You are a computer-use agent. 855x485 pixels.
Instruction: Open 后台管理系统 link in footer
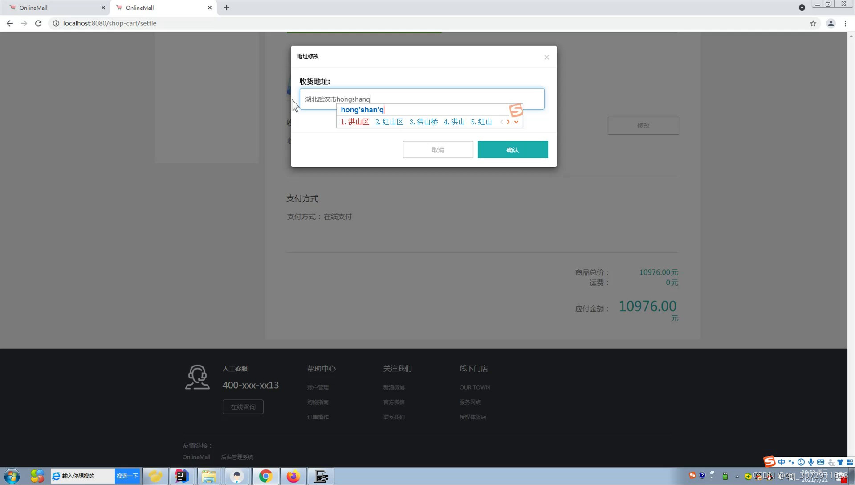[x=237, y=457]
